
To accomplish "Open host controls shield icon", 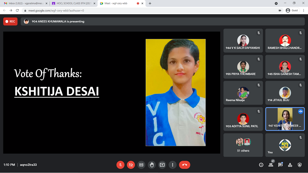I will pyautogui.click(x=300, y=165).
